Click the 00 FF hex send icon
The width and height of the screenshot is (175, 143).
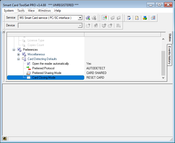tap(118, 26)
